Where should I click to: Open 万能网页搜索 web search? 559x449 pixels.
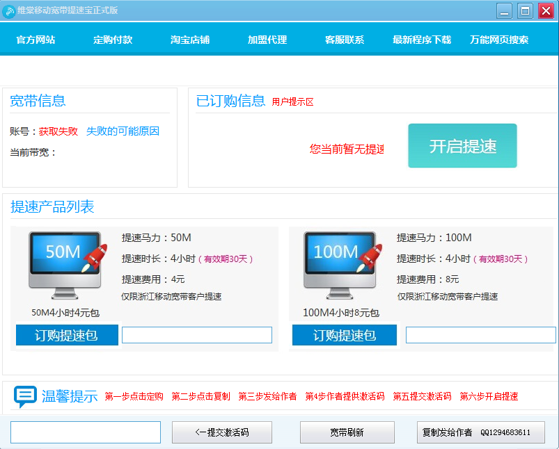(x=500, y=40)
